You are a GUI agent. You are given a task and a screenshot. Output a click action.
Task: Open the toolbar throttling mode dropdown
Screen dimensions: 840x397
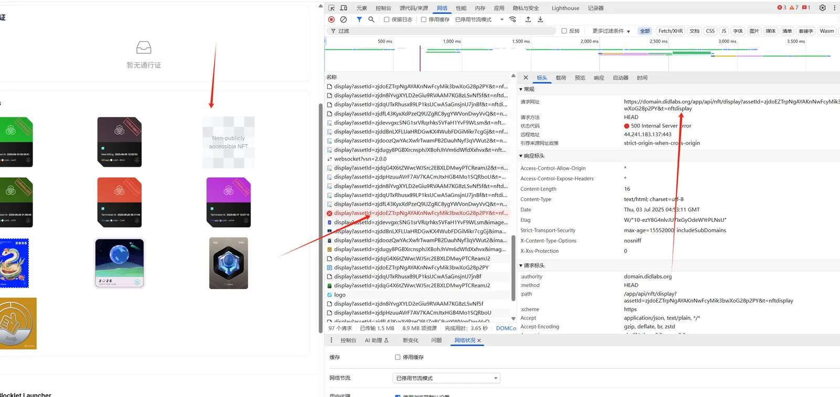pos(479,19)
